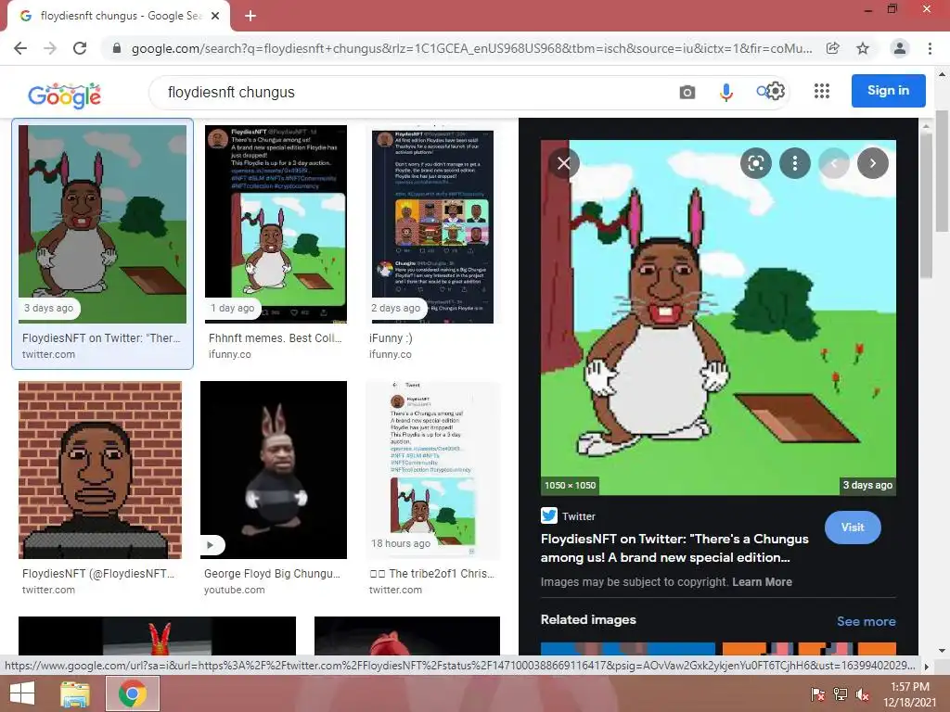
Task: Click the Learn More copyright link
Action: (x=762, y=582)
